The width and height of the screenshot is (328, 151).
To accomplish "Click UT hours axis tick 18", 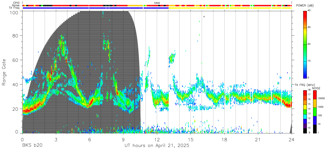I will 224,140.
